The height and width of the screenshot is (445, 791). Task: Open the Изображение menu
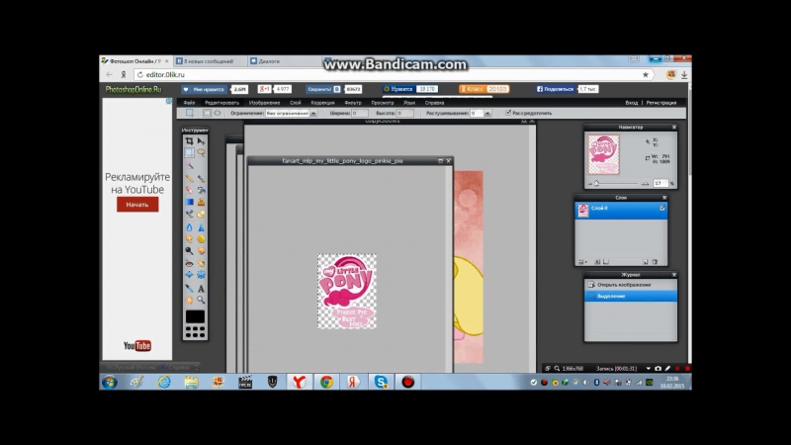[264, 103]
